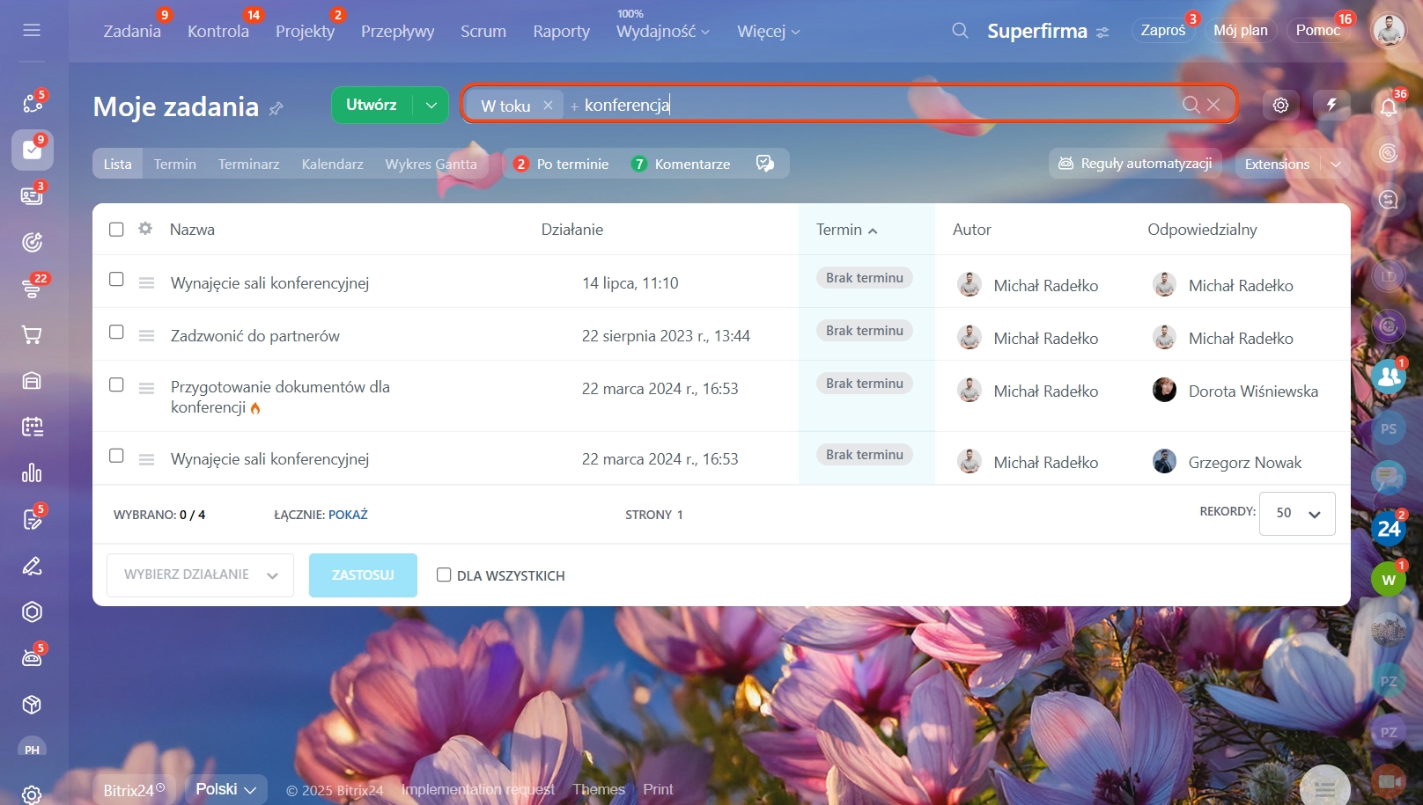
Task: Open task list settings gear button
Action: point(1280,105)
